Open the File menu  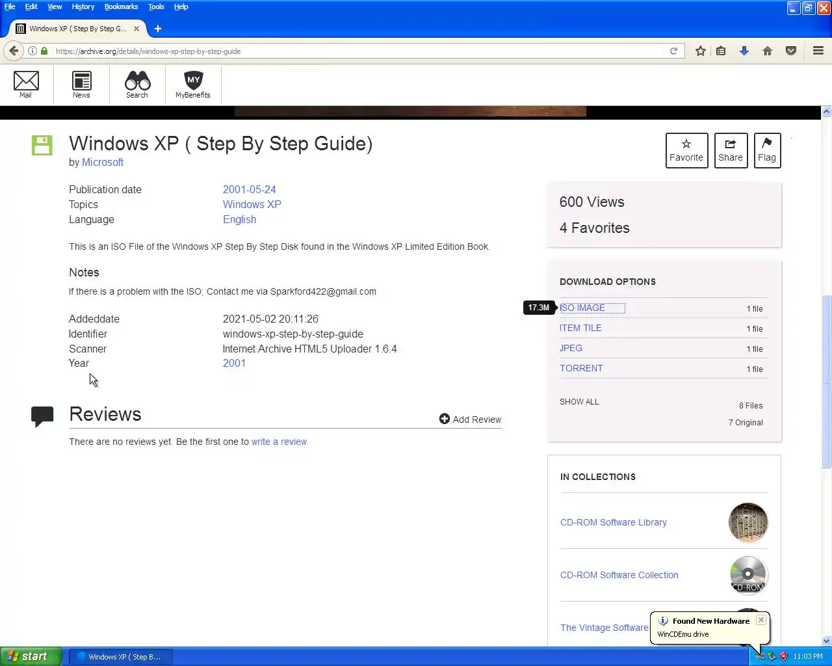tap(10, 7)
